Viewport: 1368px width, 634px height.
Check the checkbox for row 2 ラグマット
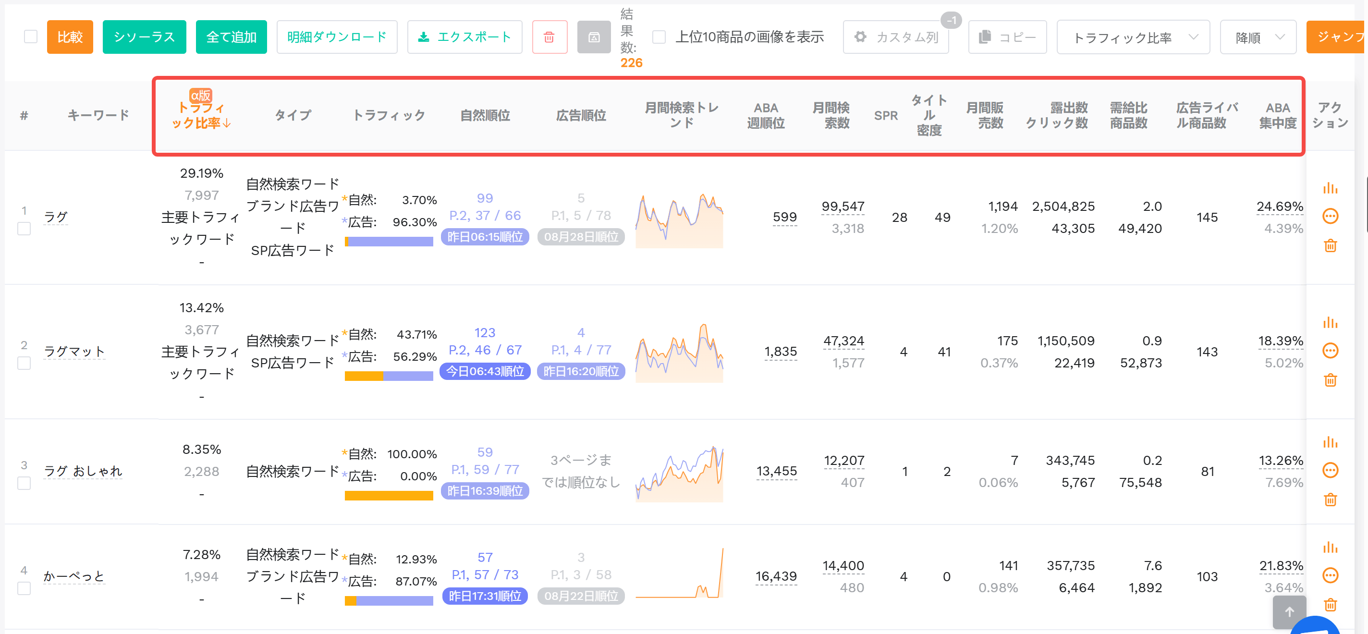click(24, 363)
